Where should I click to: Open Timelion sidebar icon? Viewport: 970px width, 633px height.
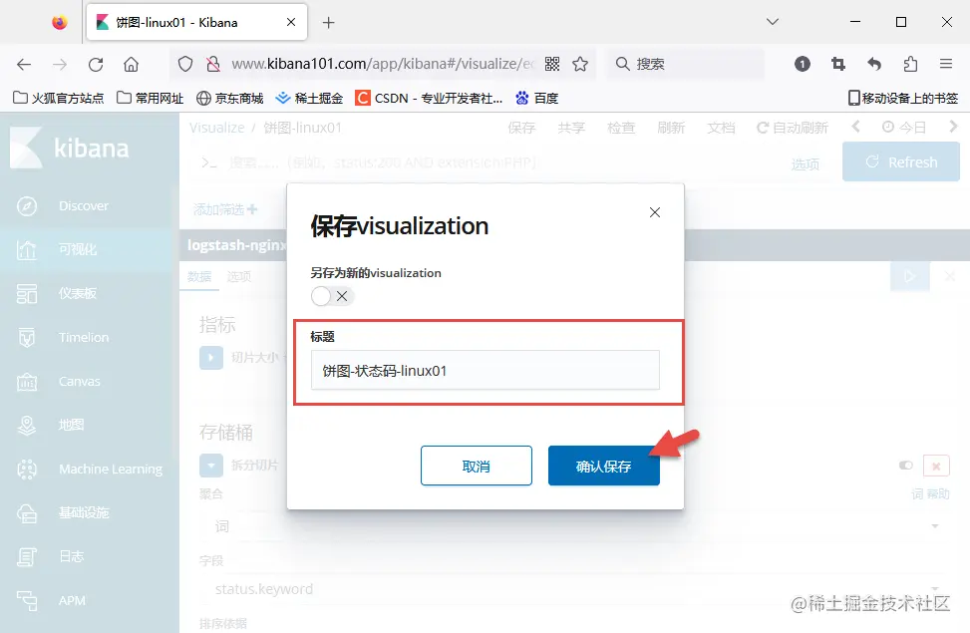click(27, 337)
